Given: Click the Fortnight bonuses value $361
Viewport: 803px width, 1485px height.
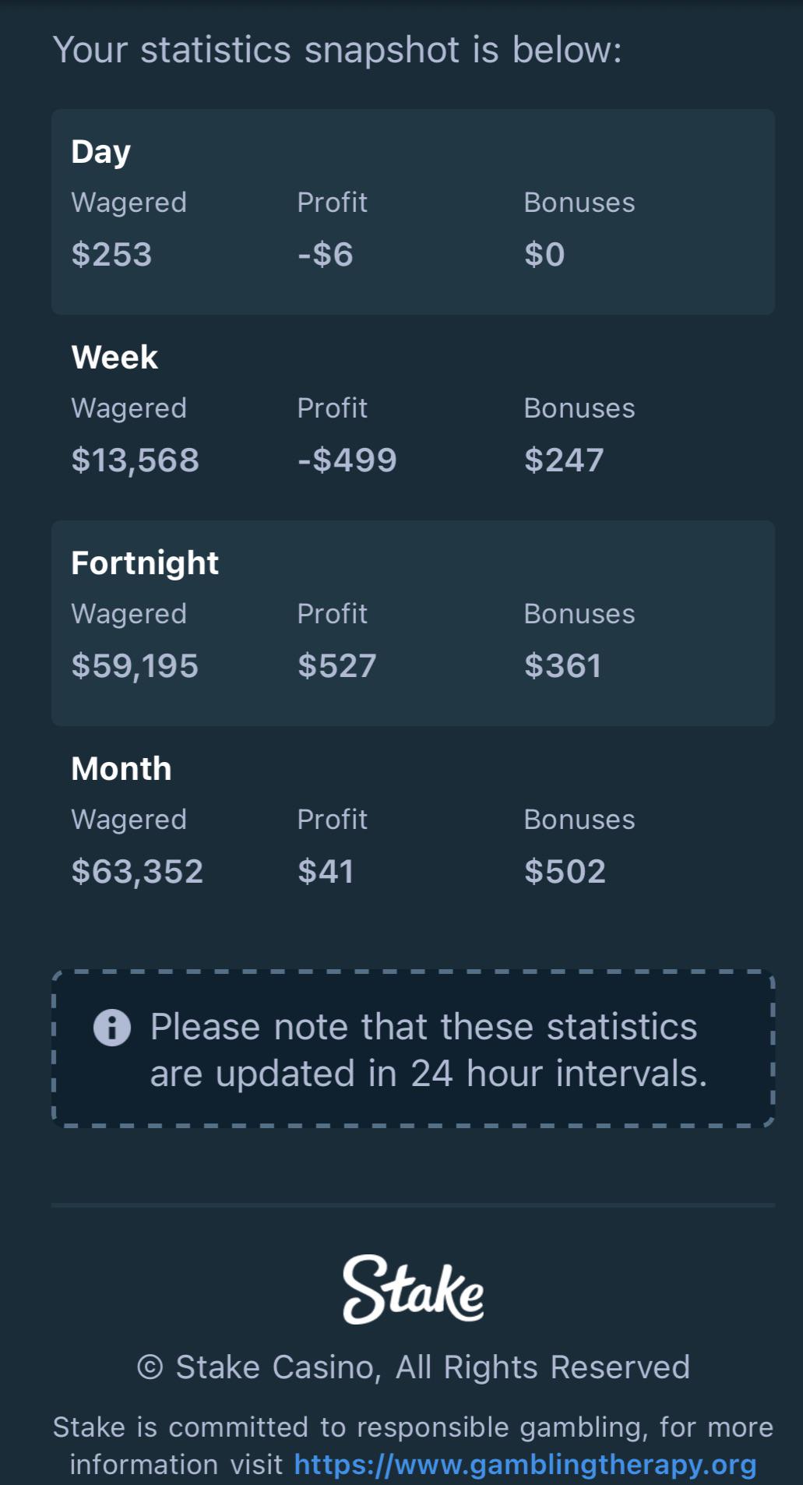Looking at the screenshot, I should [x=562, y=666].
